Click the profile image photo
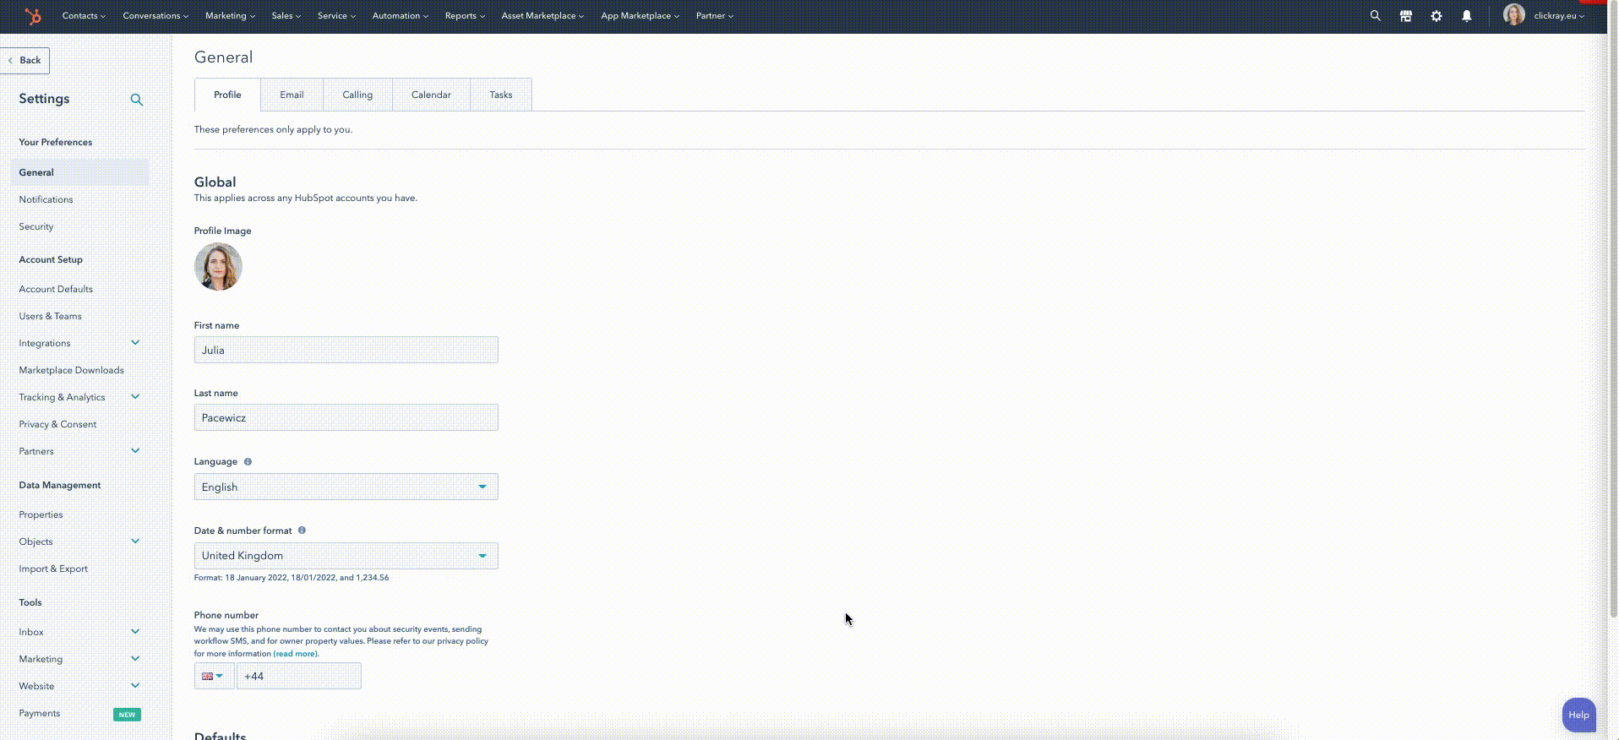 (218, 267)
